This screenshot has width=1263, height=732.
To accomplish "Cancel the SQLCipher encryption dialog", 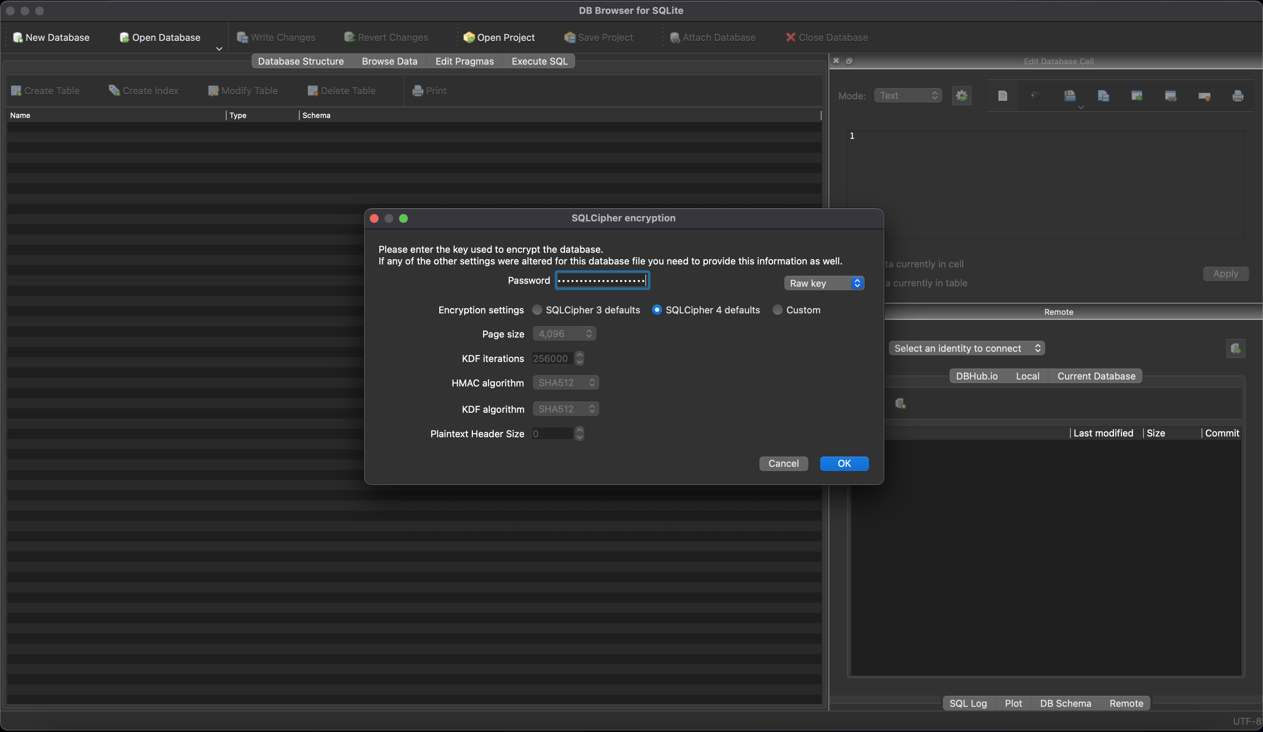I will click(784, 464).
